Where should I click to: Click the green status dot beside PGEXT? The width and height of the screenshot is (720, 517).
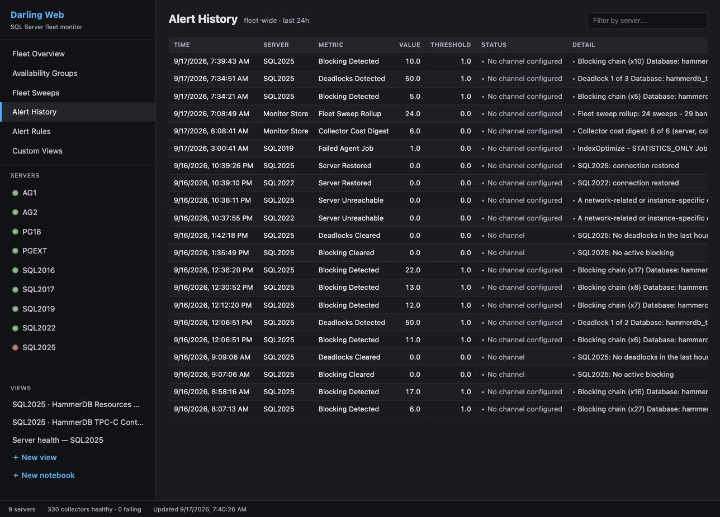click(x=16, y=251)
